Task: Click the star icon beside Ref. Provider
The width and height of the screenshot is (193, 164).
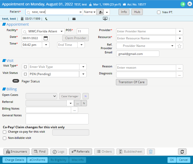Action: (179, 46)
